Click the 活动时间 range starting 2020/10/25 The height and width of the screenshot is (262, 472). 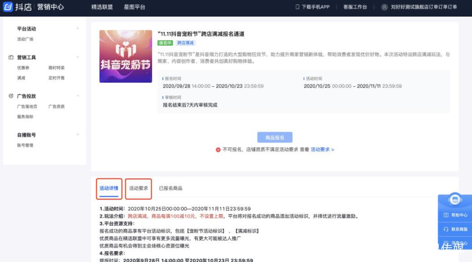point(353,86)
